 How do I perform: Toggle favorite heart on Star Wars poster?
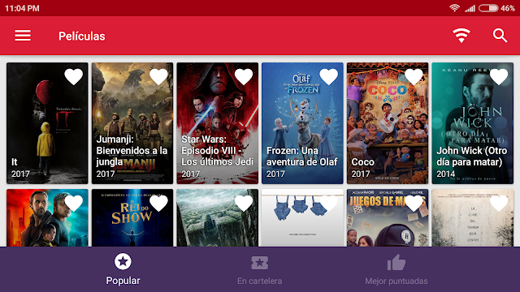[x=244, y=77]
